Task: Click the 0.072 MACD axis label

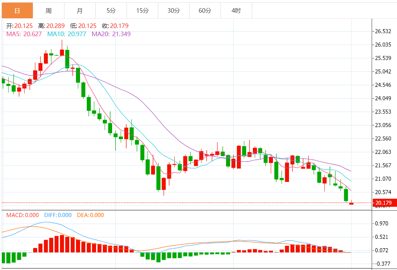Action: click(x=382, y=251)
